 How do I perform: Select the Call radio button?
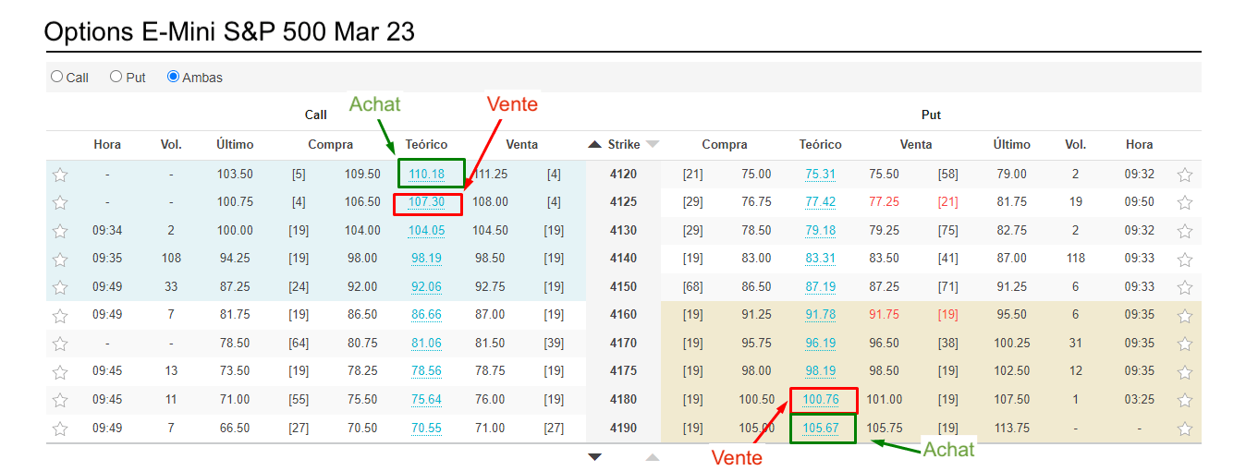coord(57,78)
